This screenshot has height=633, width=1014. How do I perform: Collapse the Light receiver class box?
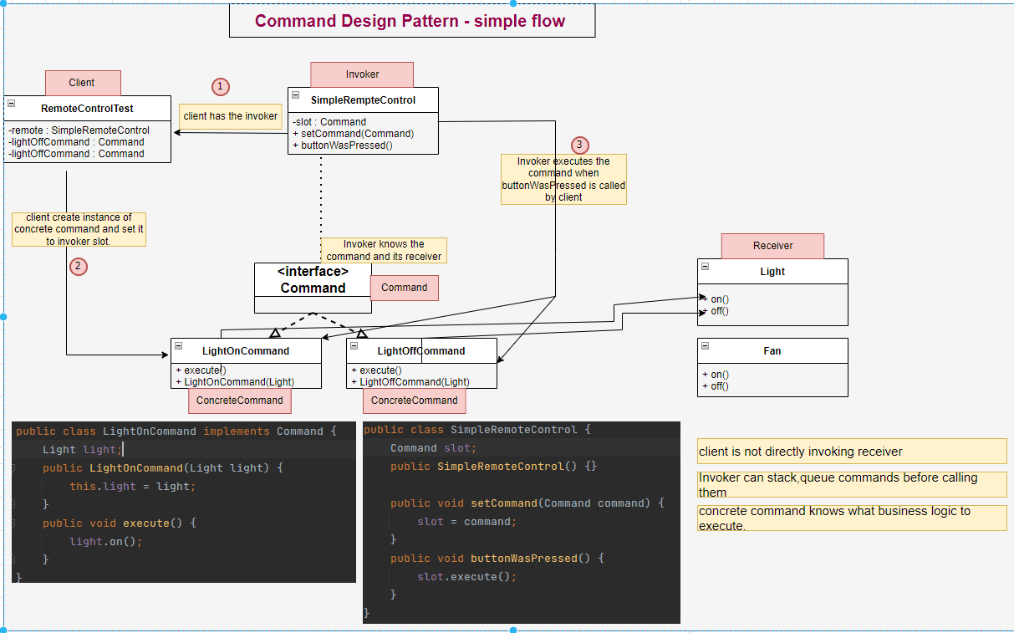tap(705, 267)
